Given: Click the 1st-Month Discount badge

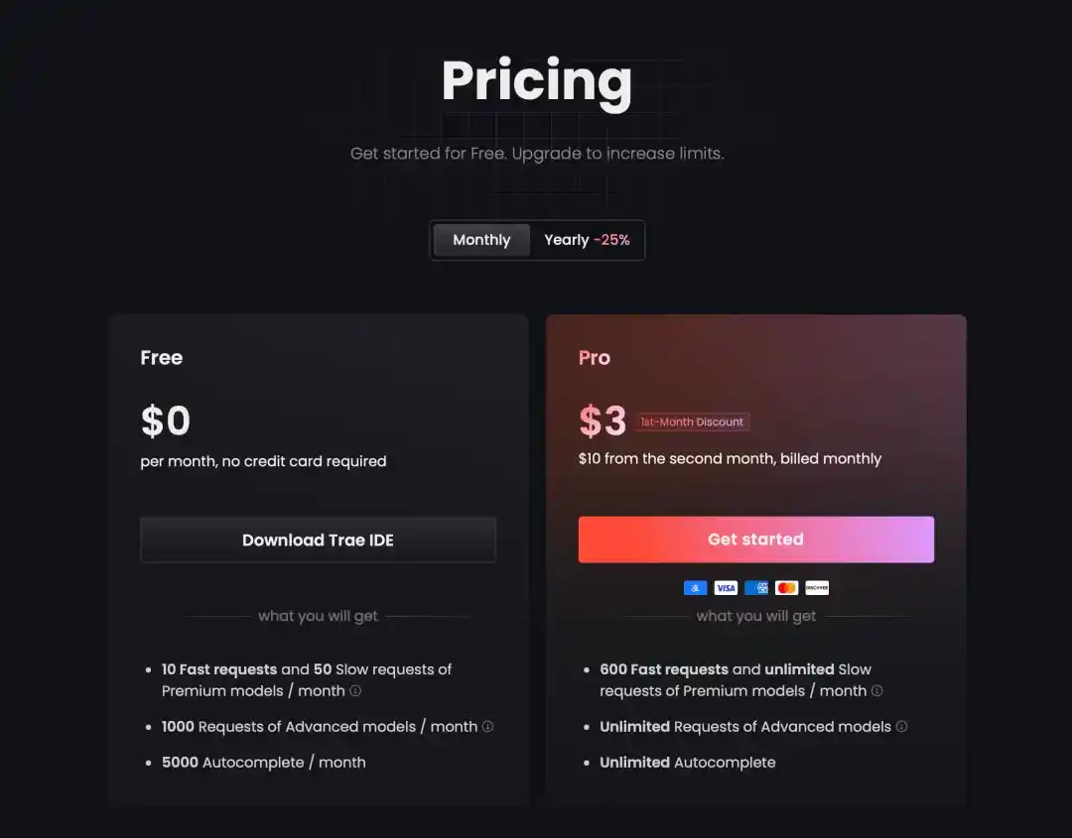Looking at the screenshot, I should pos(692,422).
